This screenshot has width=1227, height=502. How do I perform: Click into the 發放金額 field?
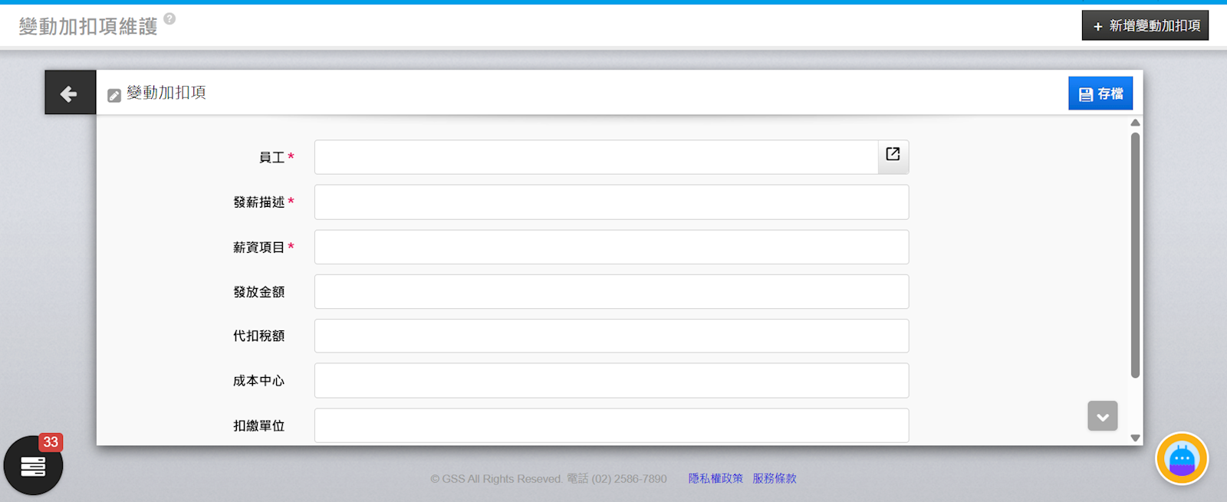click(x=611, y=292)
